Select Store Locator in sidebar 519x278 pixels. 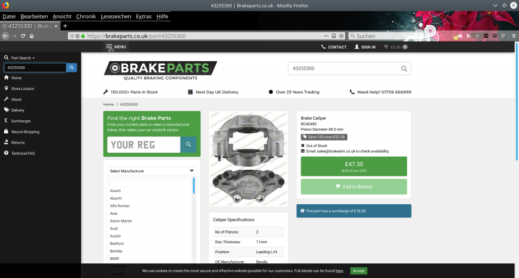pos(23,88)
